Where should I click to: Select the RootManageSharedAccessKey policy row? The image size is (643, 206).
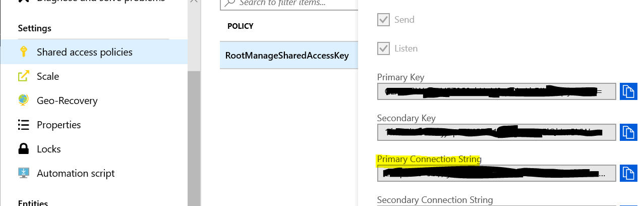click(x=289, y=56)
